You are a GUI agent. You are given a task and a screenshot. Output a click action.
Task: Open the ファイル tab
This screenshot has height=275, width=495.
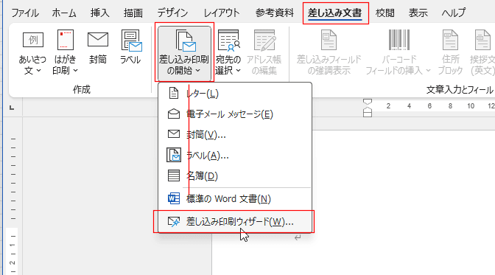[x=25, y=13]
